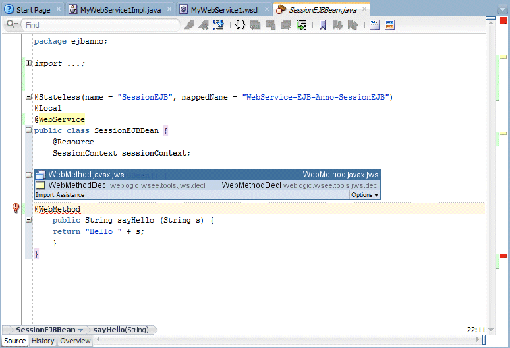Select the SessionEJBBean.java tab
The height and width of the screenshot is (348, 510).
point(322,10)
